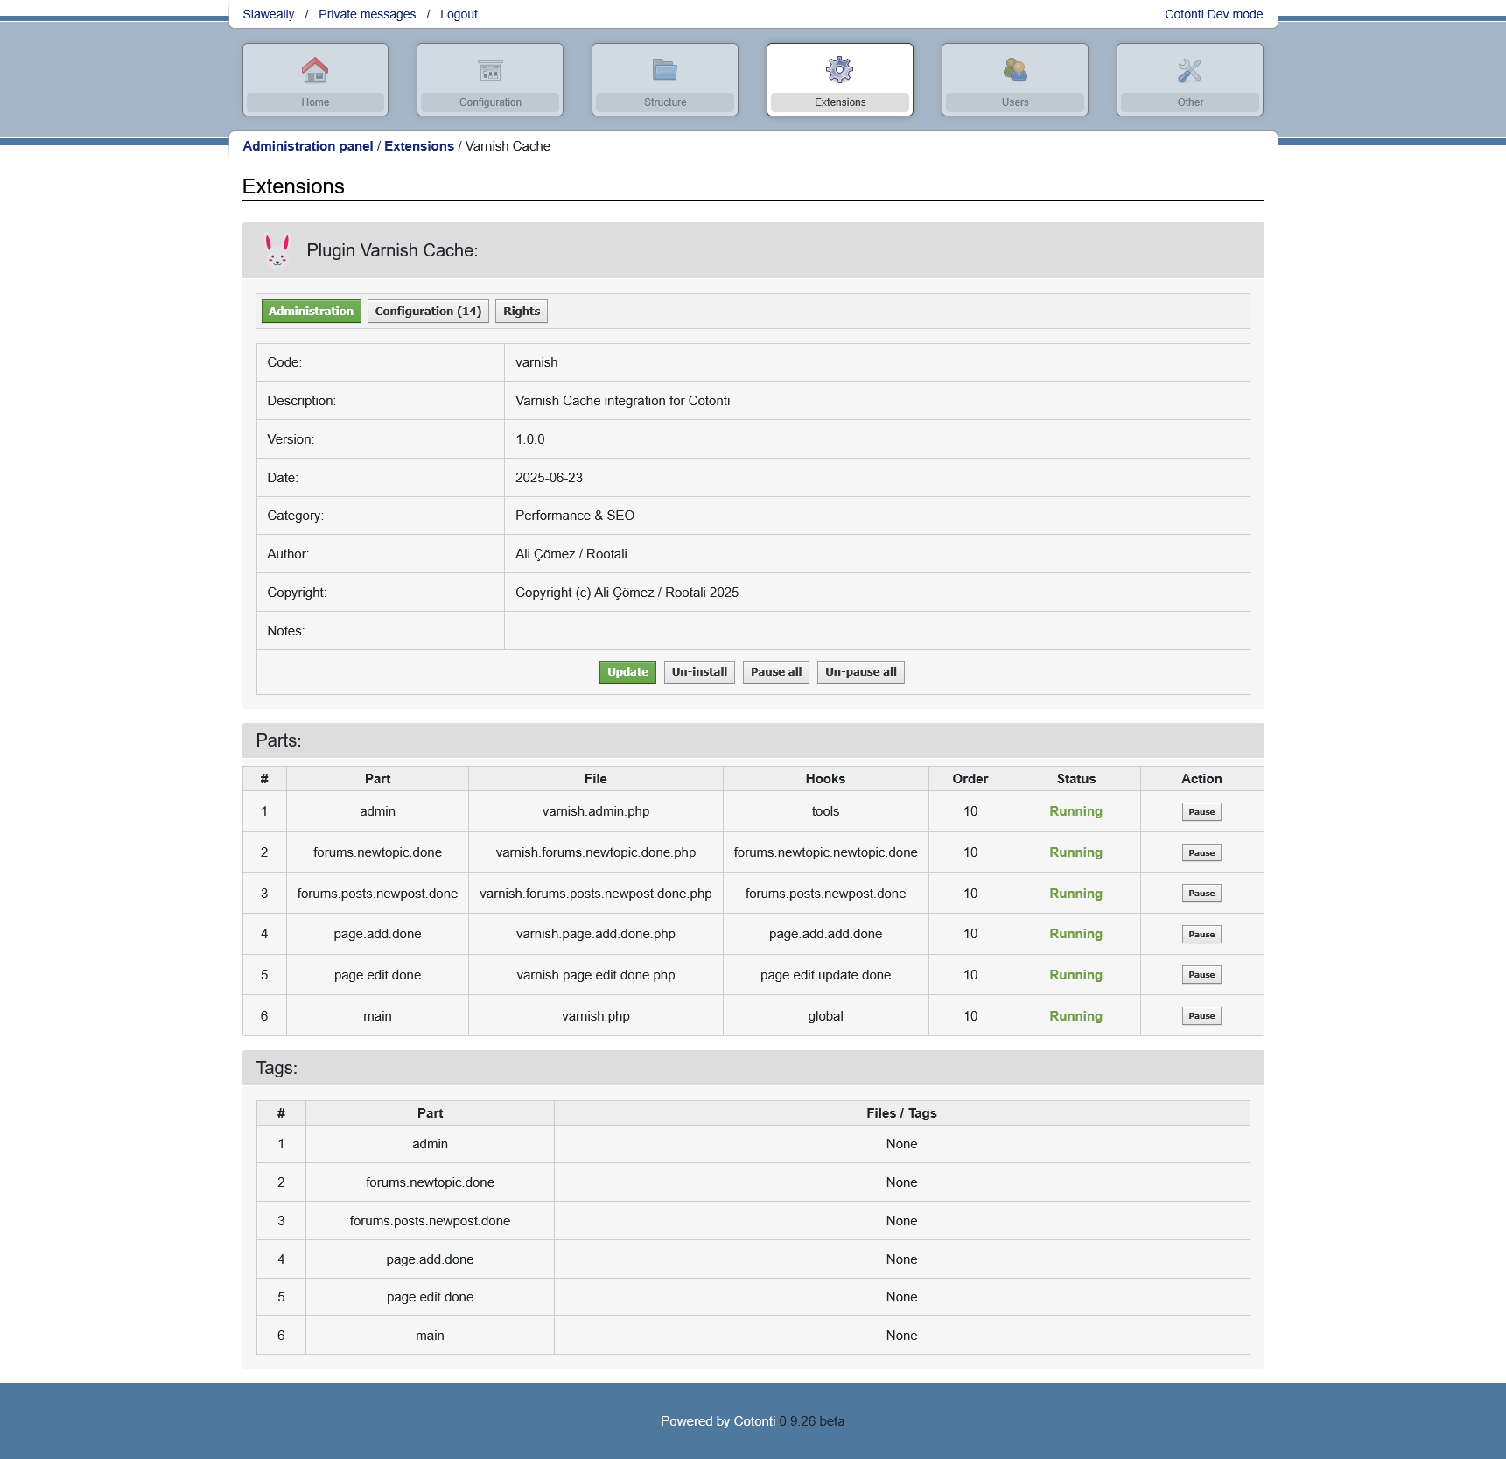Click file cell "varnish.admin.php"

596,811
